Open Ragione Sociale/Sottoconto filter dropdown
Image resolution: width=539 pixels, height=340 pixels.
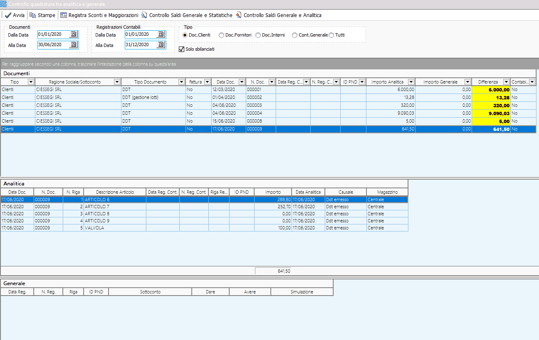coord(117,82)
